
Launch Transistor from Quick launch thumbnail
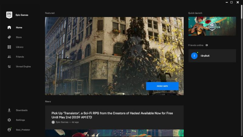(x=212, y=26)
